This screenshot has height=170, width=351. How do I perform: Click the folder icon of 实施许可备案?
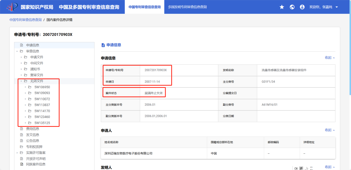coord(22,153)
